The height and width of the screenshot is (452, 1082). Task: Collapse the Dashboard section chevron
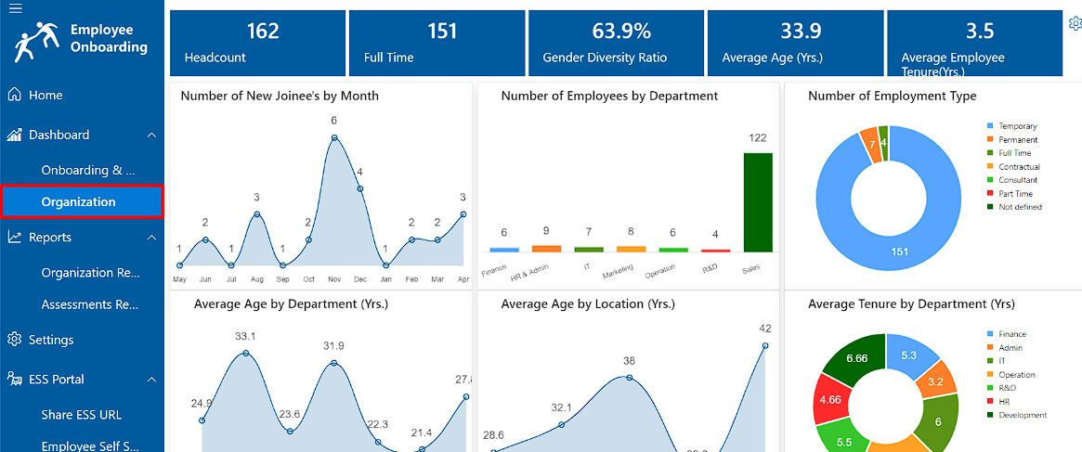click(x=151, y=136)
